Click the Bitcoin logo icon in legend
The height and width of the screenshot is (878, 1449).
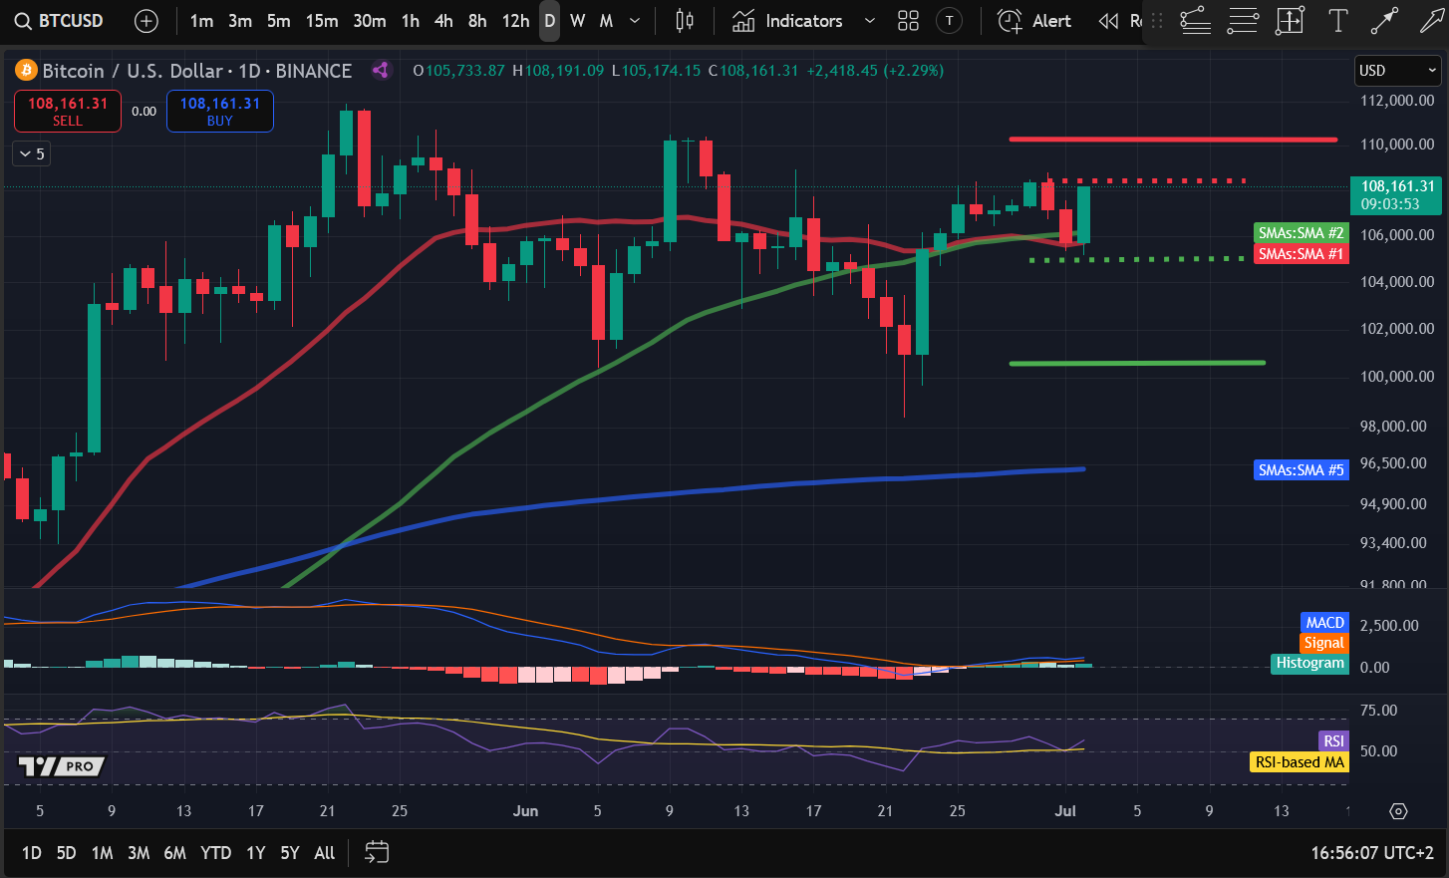click(x=26, y=71)
